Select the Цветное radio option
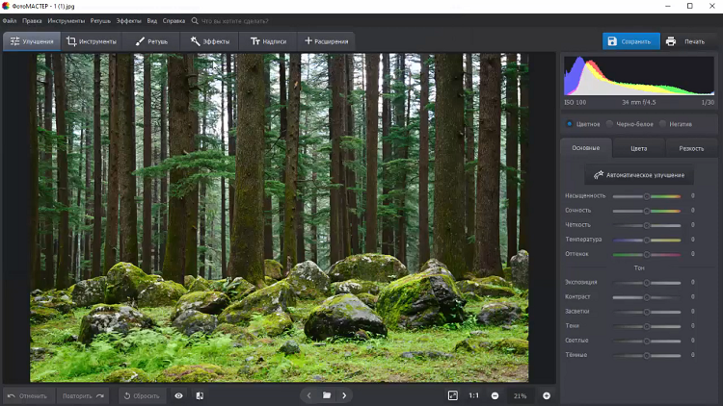The width and height of the screenshot is (723, 406). (x=570, y=123)
